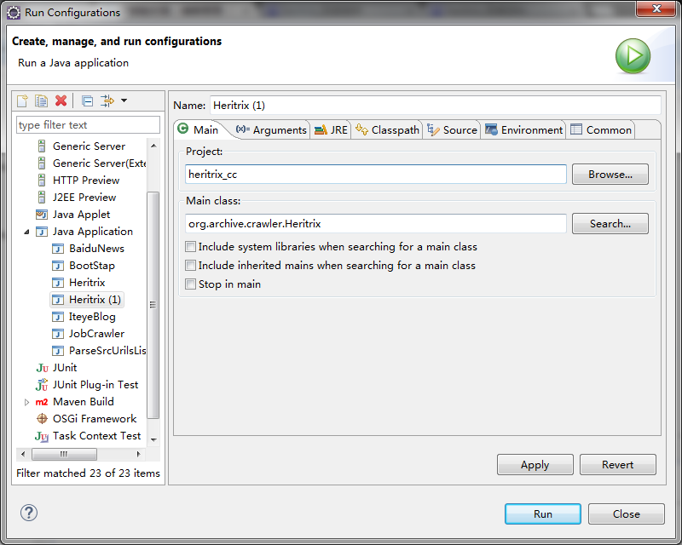Select the OSGi Framework configuration type
This screenshot has height=545, width=682.
click(x=94, y=419)
